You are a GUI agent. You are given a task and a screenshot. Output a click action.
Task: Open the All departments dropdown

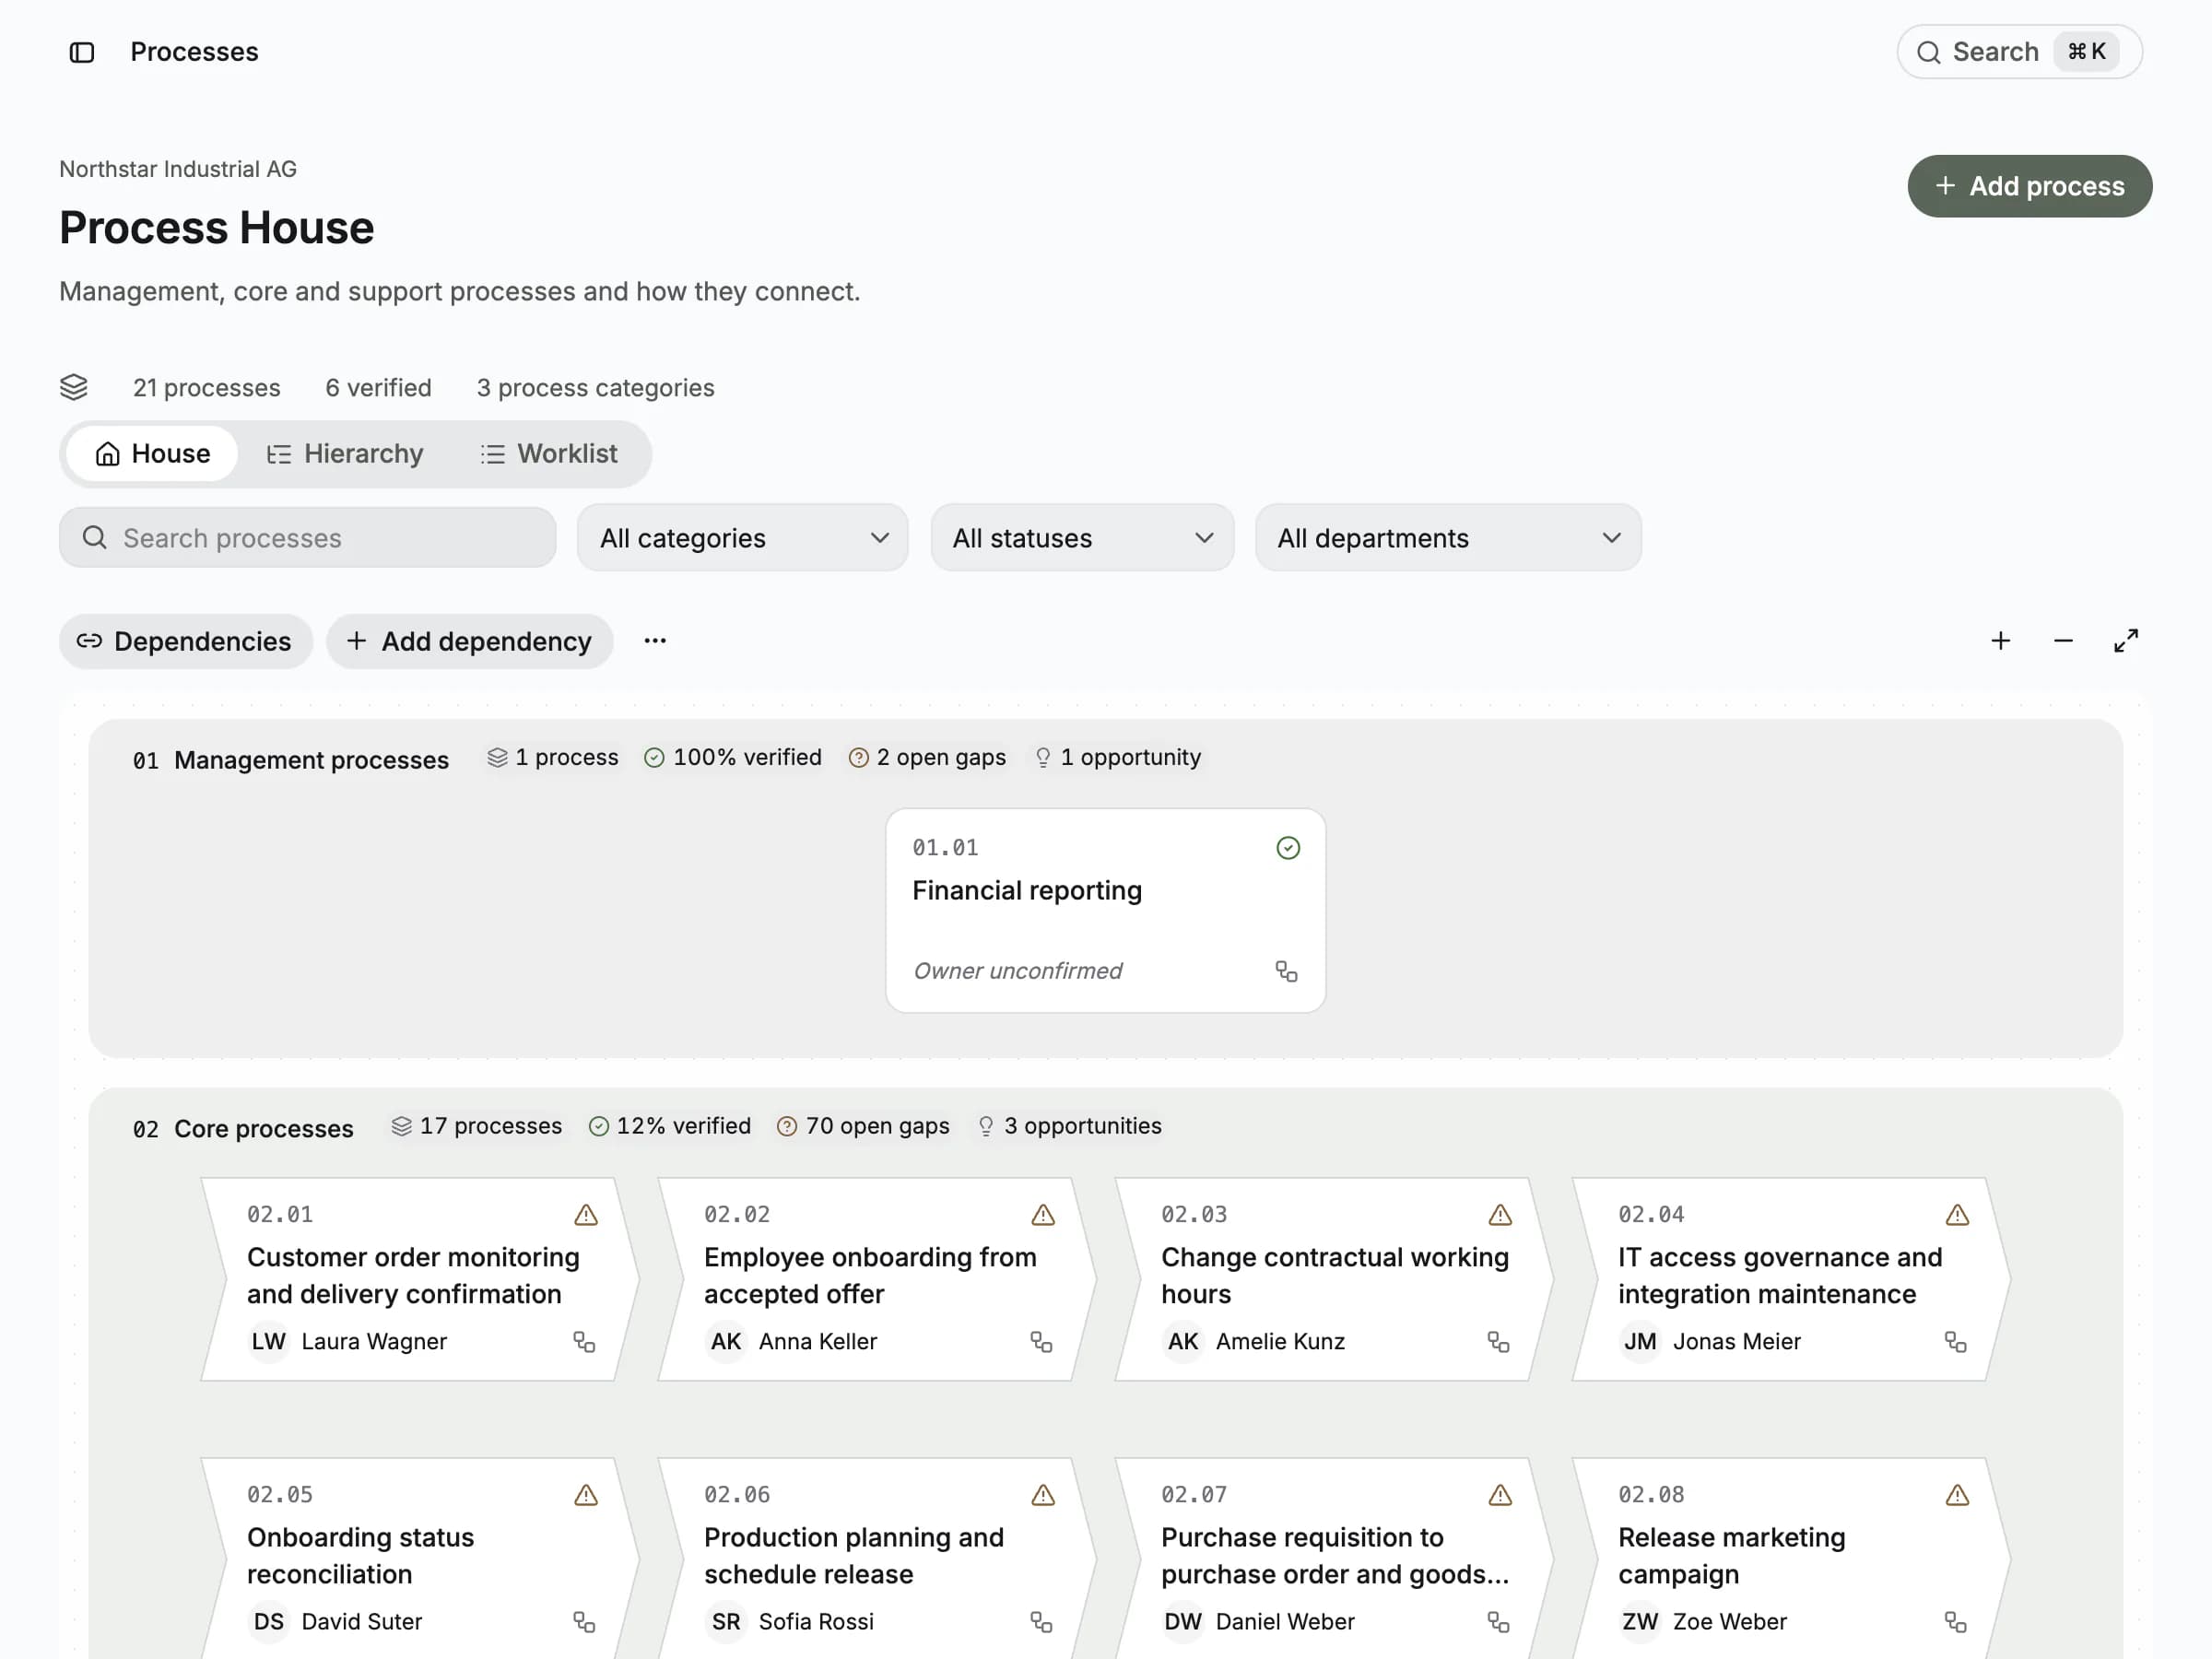(x=1448, y=538)
